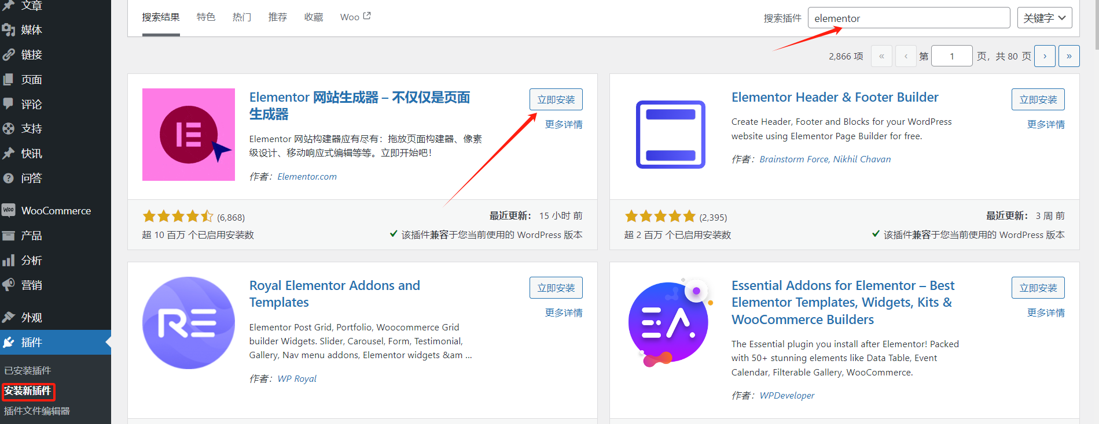Open the 外观 appearance menu
Image resolution: width=1099 pixels, height=424 pixels.
[x=31, y=318]
